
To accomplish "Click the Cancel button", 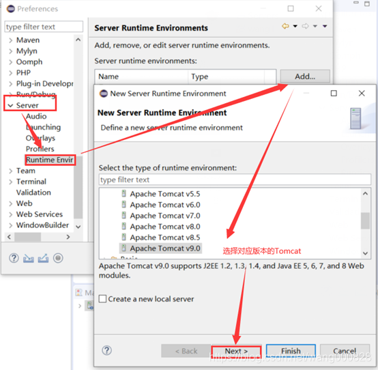I will tap(345, 351).
